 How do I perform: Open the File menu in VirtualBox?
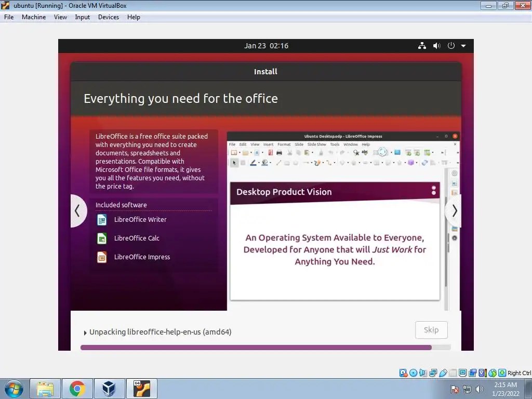coord(9,17)
